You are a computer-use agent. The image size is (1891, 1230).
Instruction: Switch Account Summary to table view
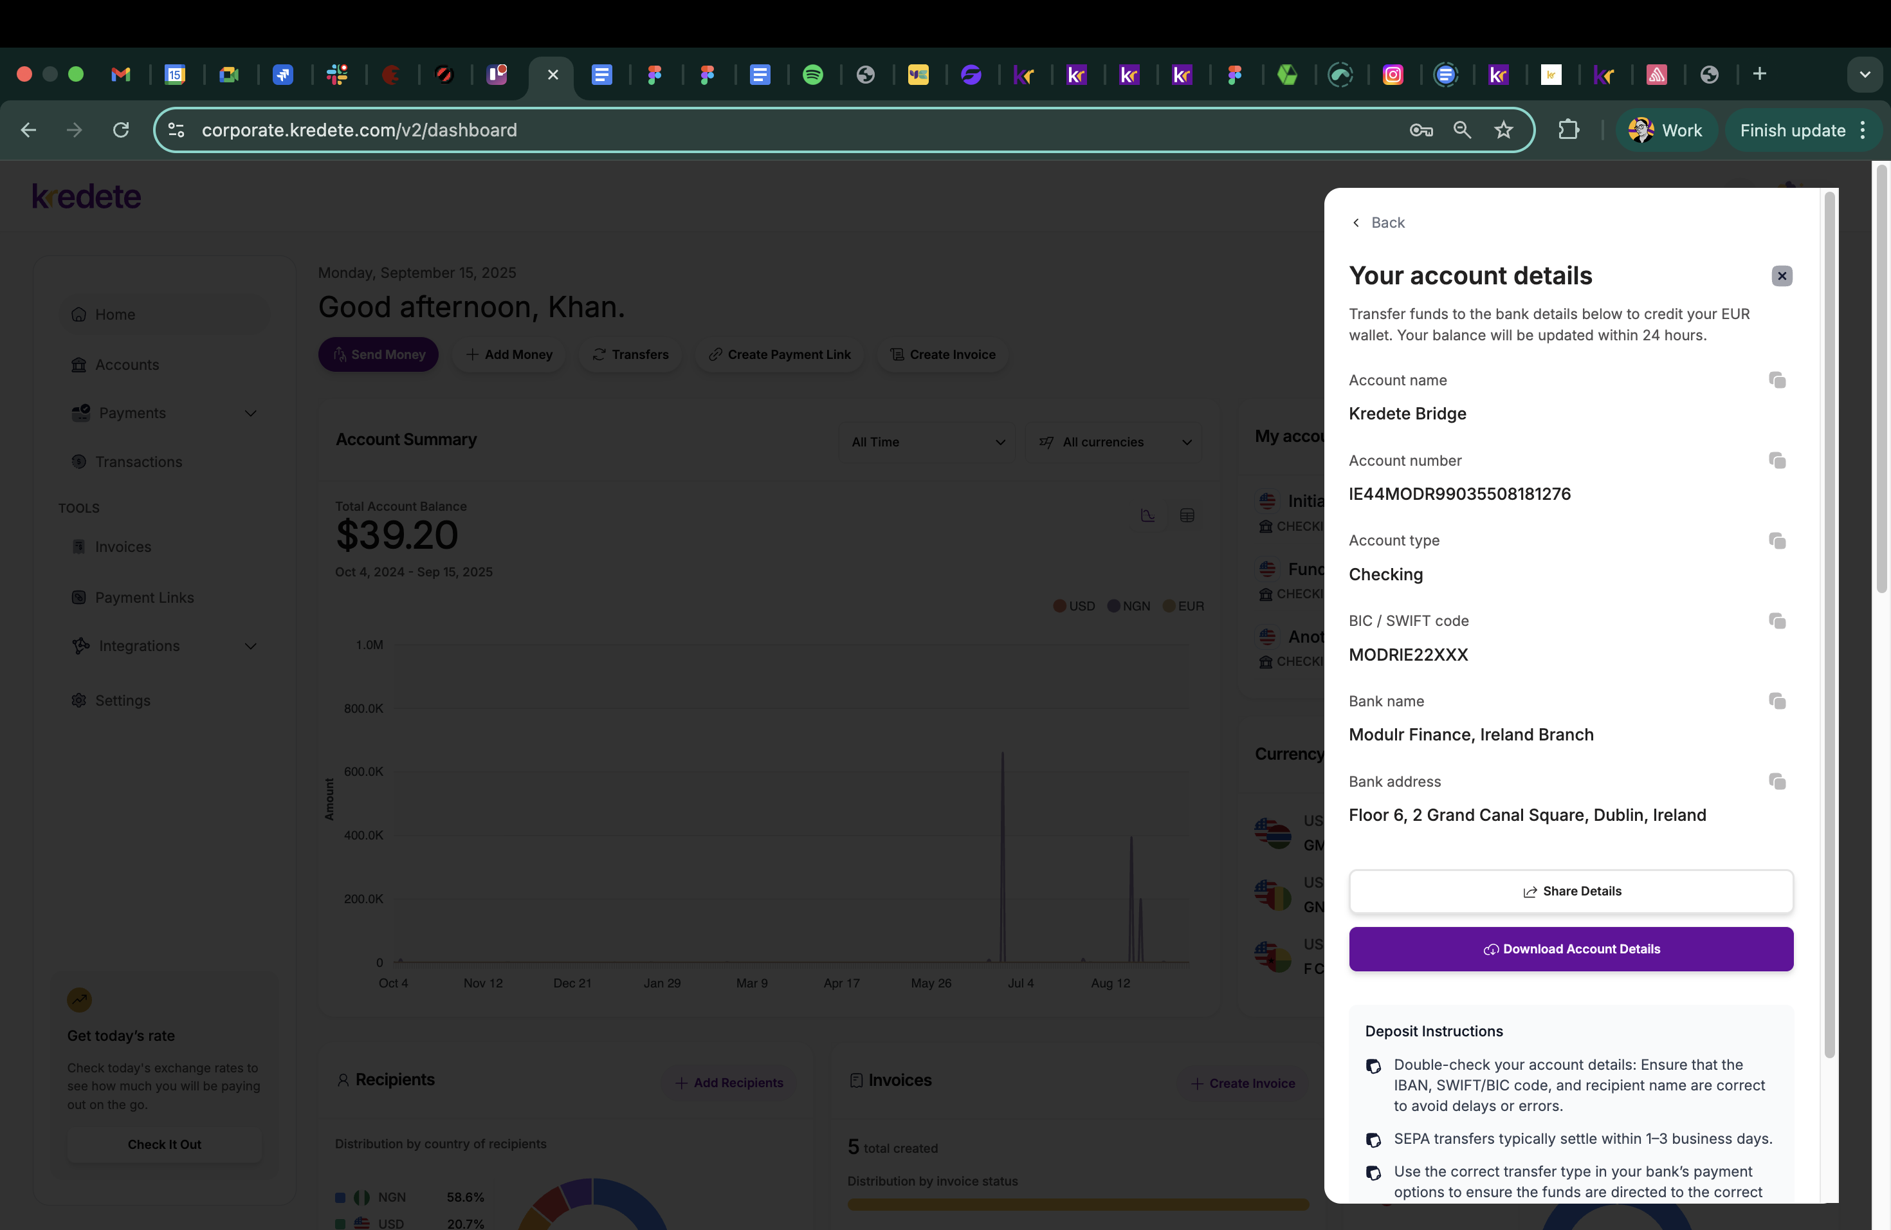click(1187, 515)
